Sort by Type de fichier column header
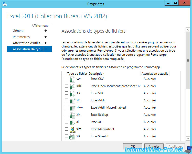192x154 pixels. point(77,74)
